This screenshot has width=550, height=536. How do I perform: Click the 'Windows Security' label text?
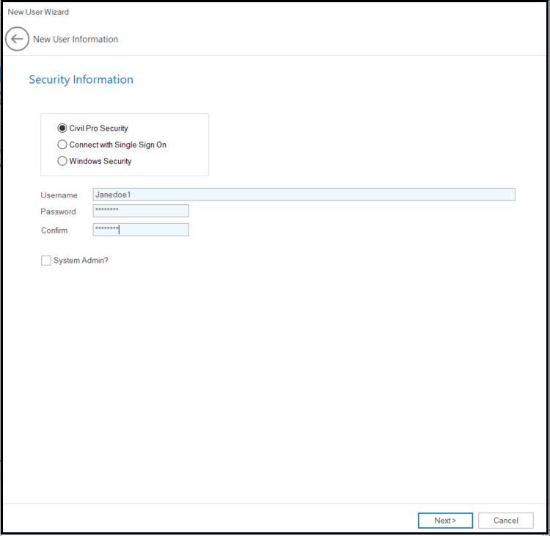click(100, 161)
